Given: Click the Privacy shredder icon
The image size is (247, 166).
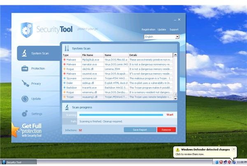Looking at the screenshot, I should coord(25,83).
